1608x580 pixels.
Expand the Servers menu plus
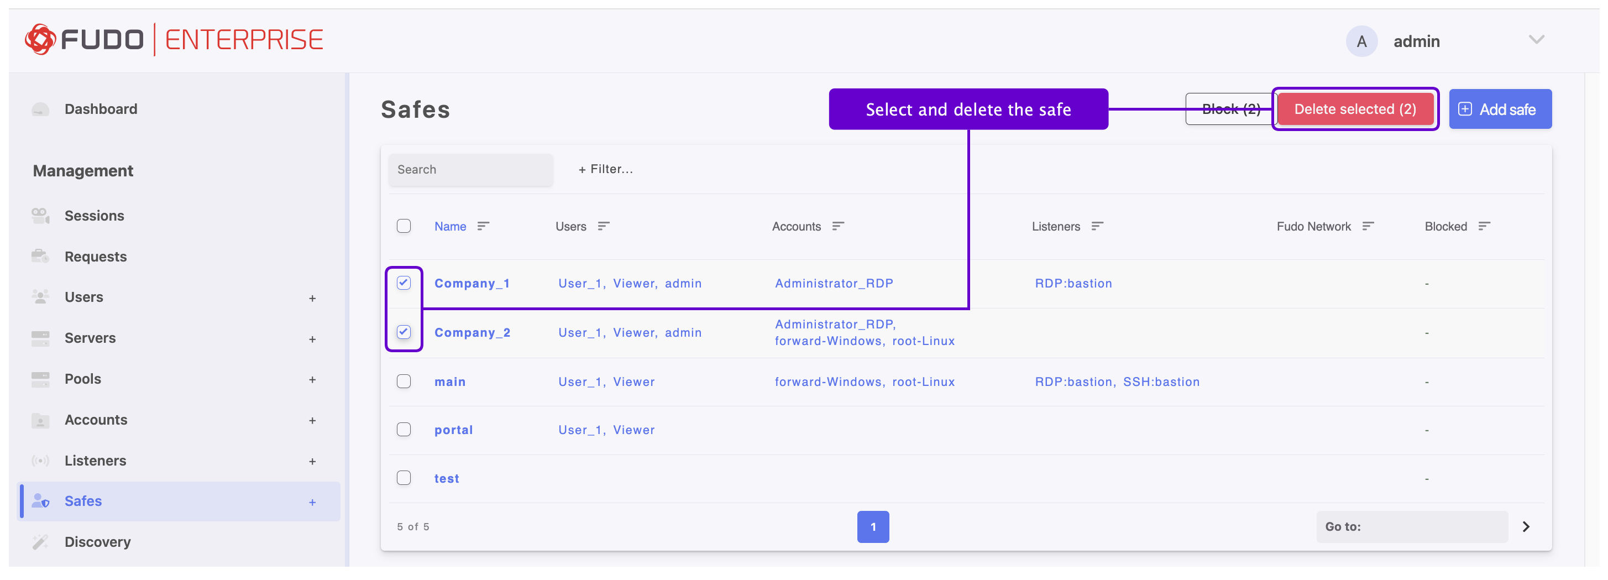[312, 339]
